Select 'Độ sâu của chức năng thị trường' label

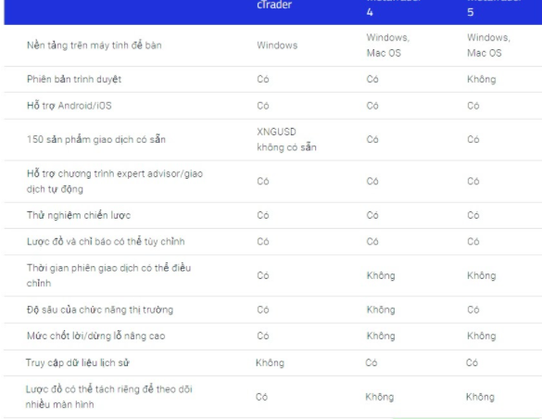point(100,310)
